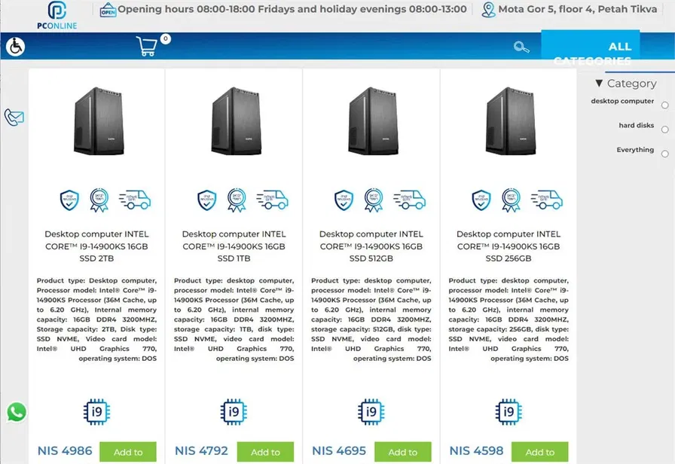
Task: Select the Everything category radio
Action: 664,154
